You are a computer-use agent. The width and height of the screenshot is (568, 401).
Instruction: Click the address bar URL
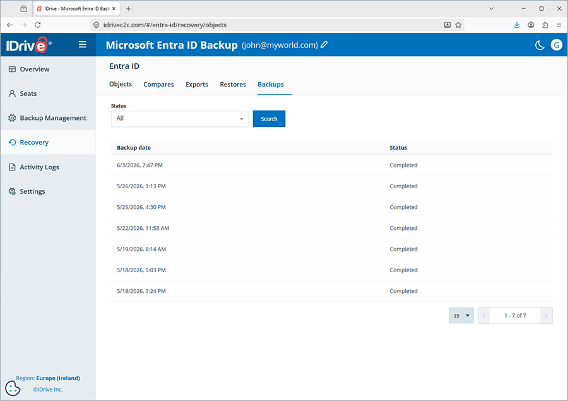[x=165, y=25]
